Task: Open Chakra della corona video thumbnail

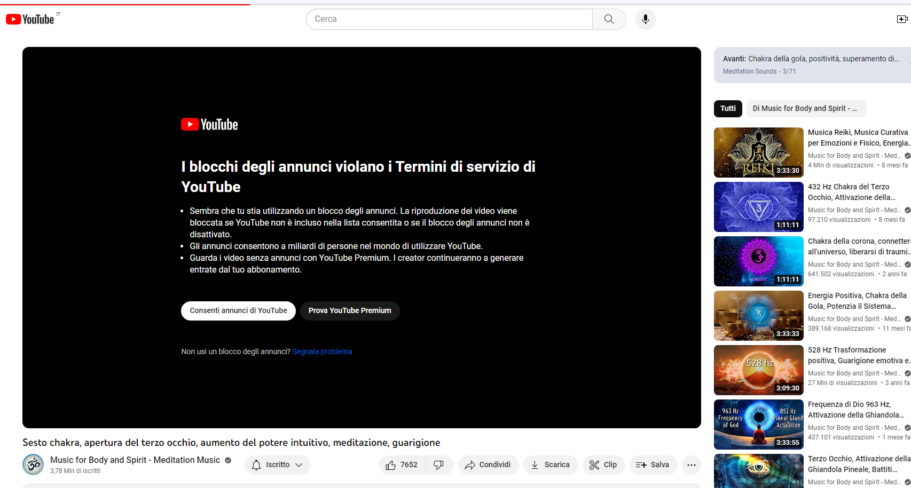Action: (759, 261)
